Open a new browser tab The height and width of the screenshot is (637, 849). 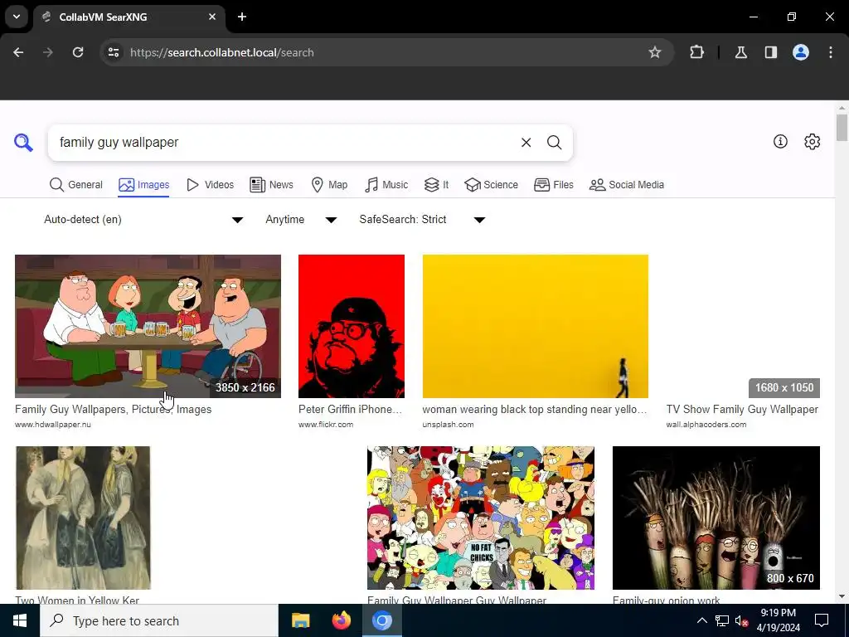tap(242, 17)
